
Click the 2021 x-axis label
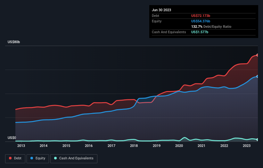(x=201, y=146)
